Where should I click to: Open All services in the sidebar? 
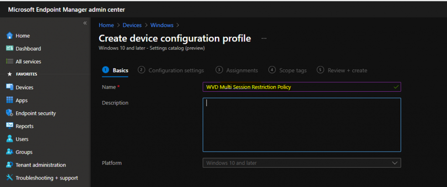28,61
